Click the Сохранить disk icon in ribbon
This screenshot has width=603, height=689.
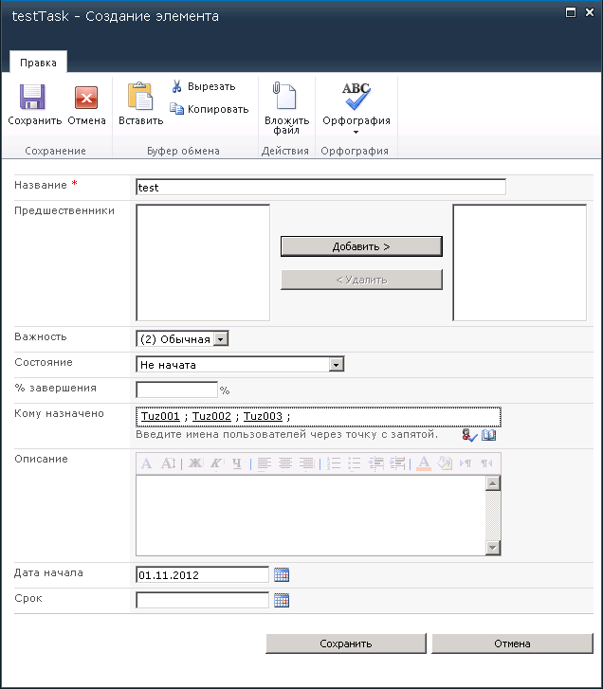[x=34, y=100]
